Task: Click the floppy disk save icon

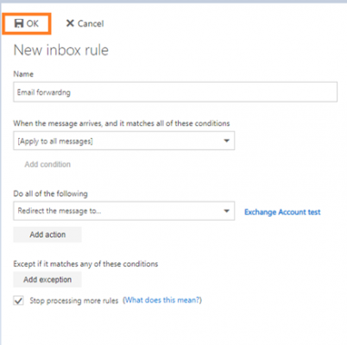Action: tap(19, 23)
